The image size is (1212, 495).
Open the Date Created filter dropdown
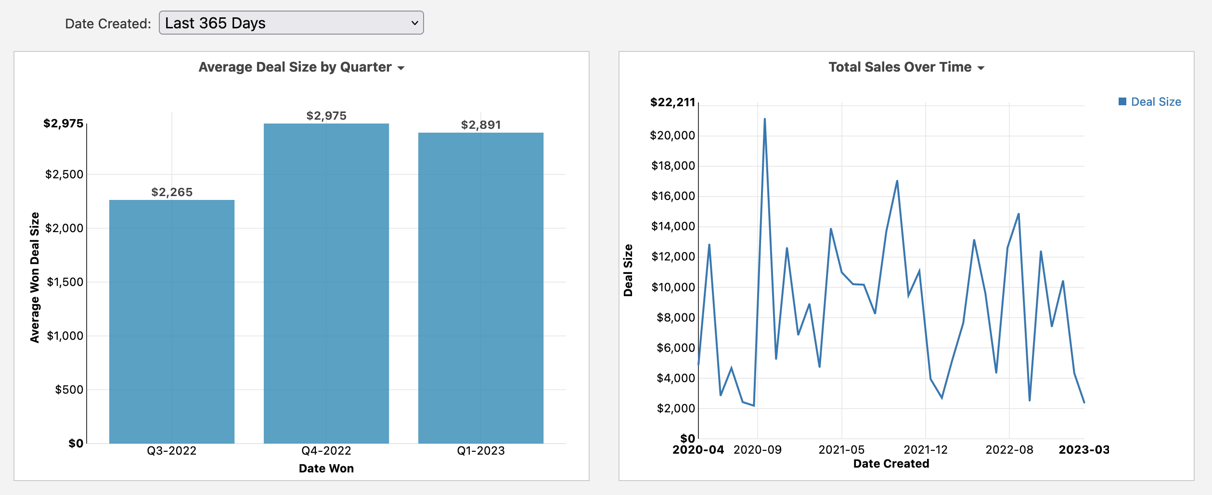click(291, 22)
